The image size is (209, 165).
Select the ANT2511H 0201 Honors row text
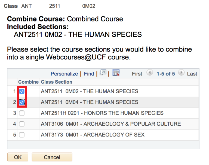click(102, 113)
